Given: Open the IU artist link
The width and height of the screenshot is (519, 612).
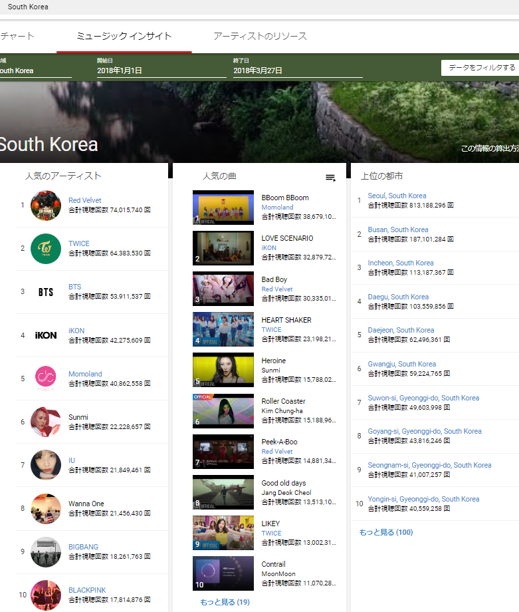Looking at the screenshot, I should point(72,460).
